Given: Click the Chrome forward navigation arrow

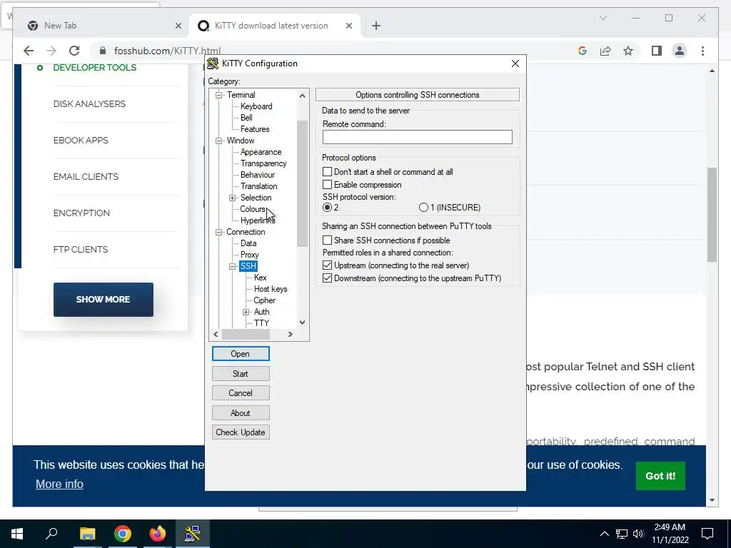Looking at the screenshot, I should (51, 51).
